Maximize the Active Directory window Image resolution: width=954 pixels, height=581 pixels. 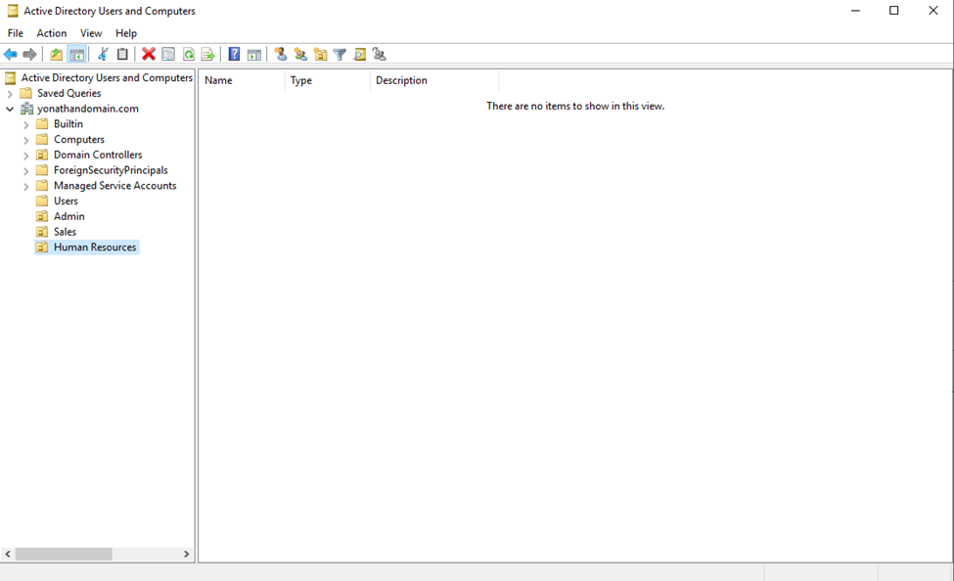pyautogui.click(x=893, y=11)
